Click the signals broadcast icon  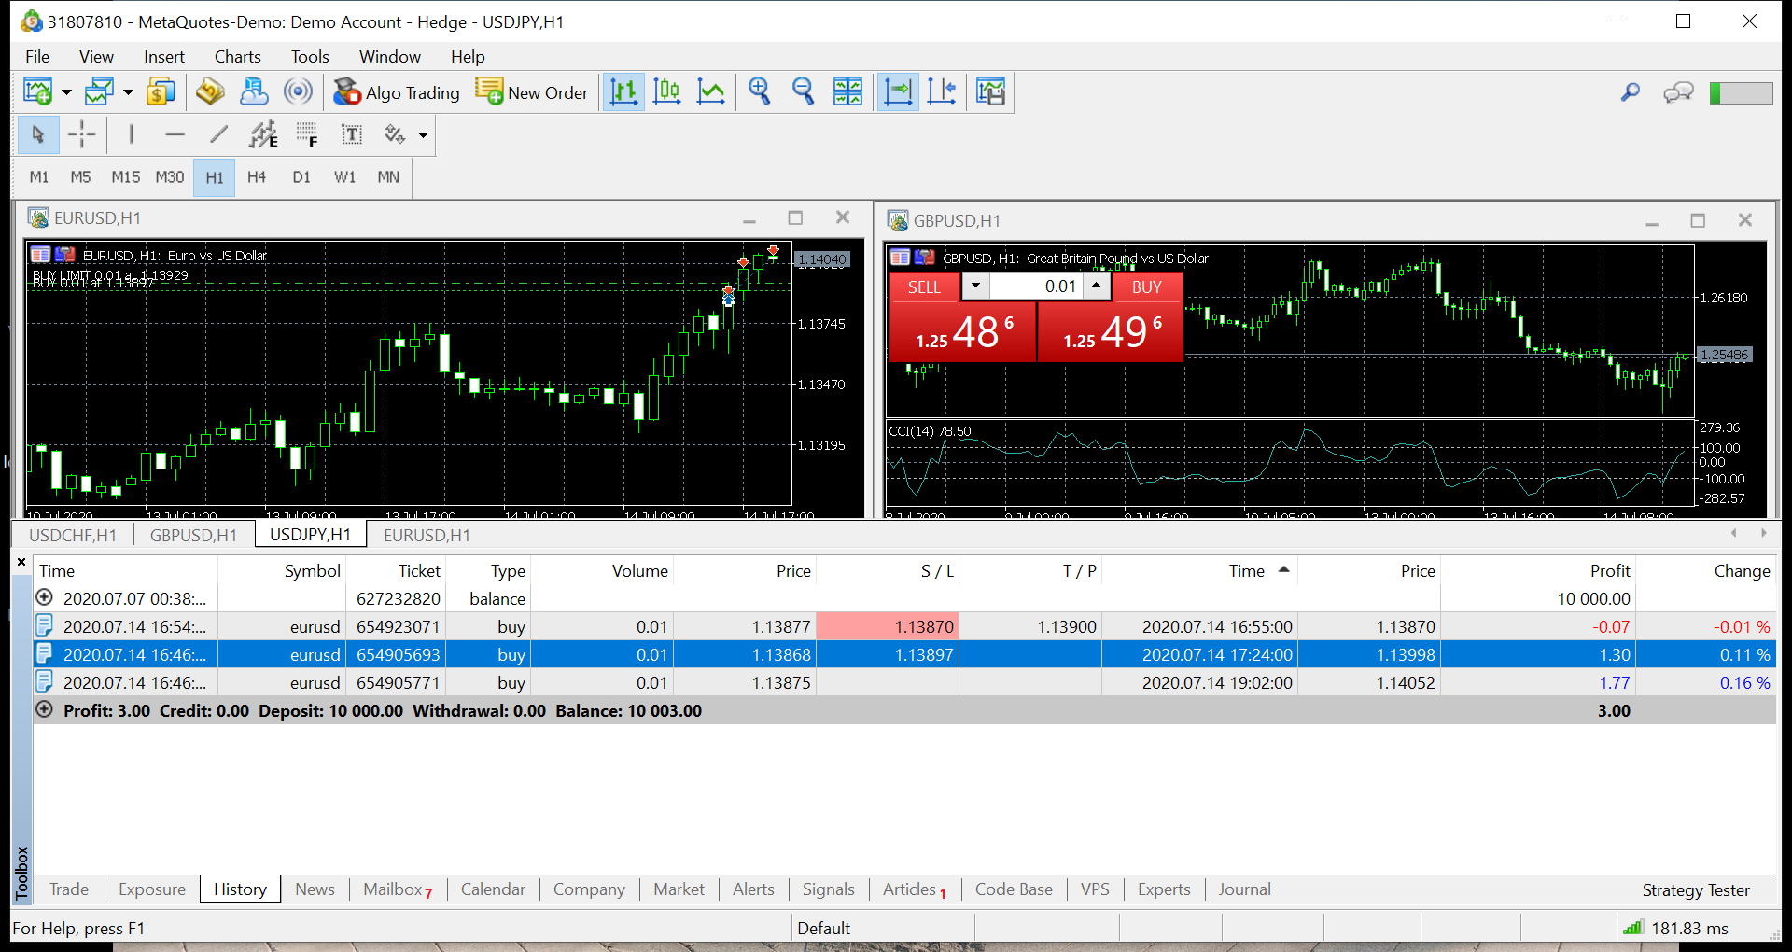click(x=298, y=91)
